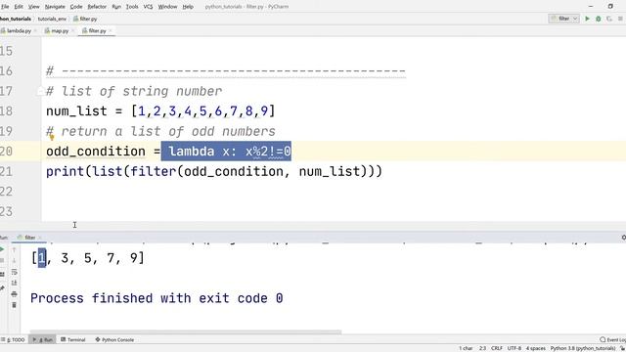This screenshot has height=352, width=626.
Task: Click tutorials_env in the breadcrumb bar
Action: pos(52,19)
